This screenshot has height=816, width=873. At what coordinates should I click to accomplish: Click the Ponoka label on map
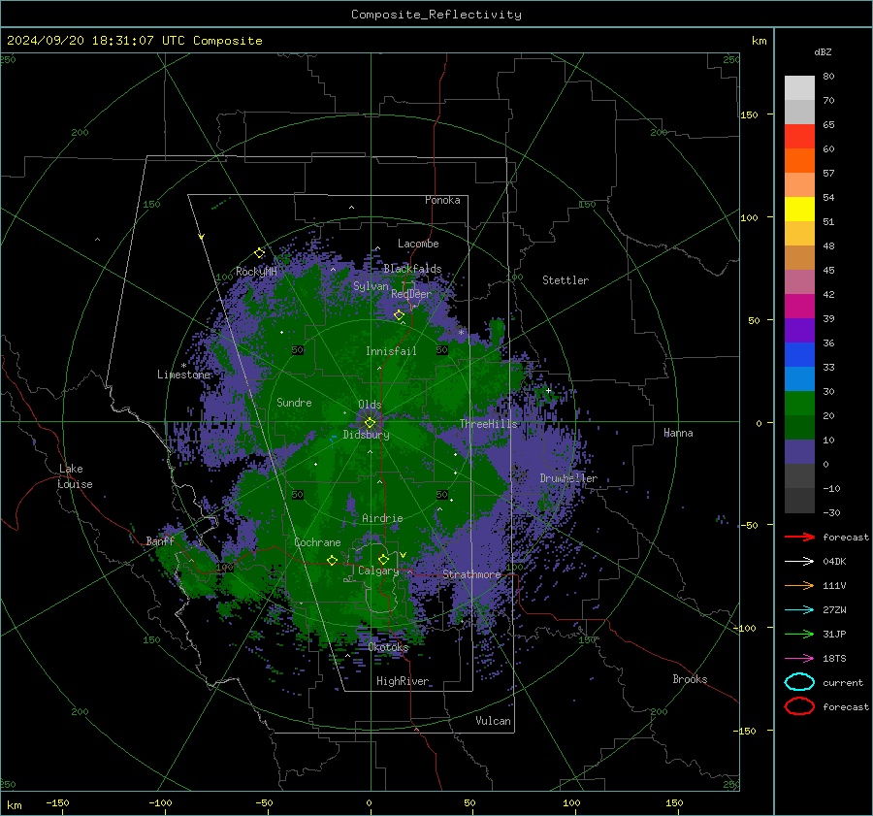pos(442,200)
